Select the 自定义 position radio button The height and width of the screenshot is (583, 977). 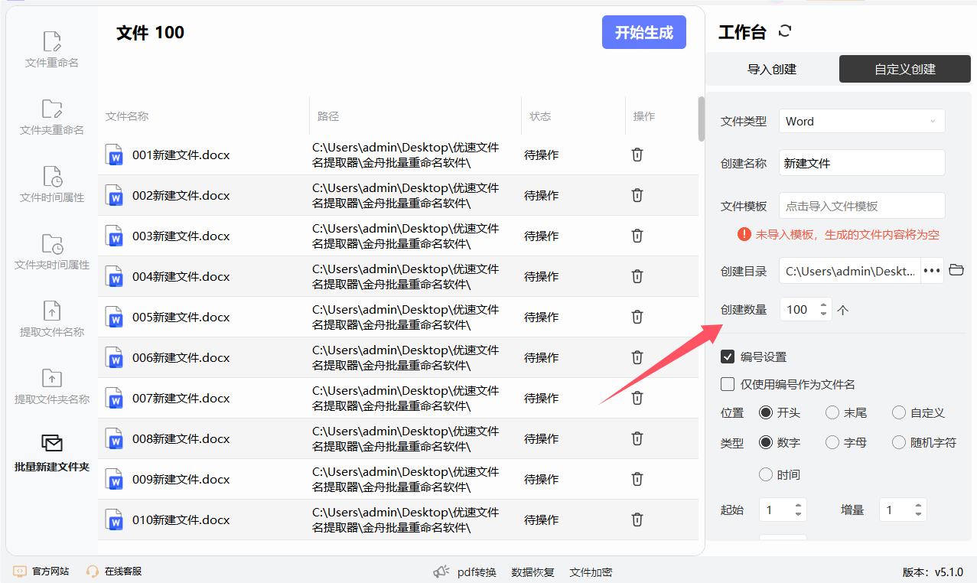click(x=899, y=412)
